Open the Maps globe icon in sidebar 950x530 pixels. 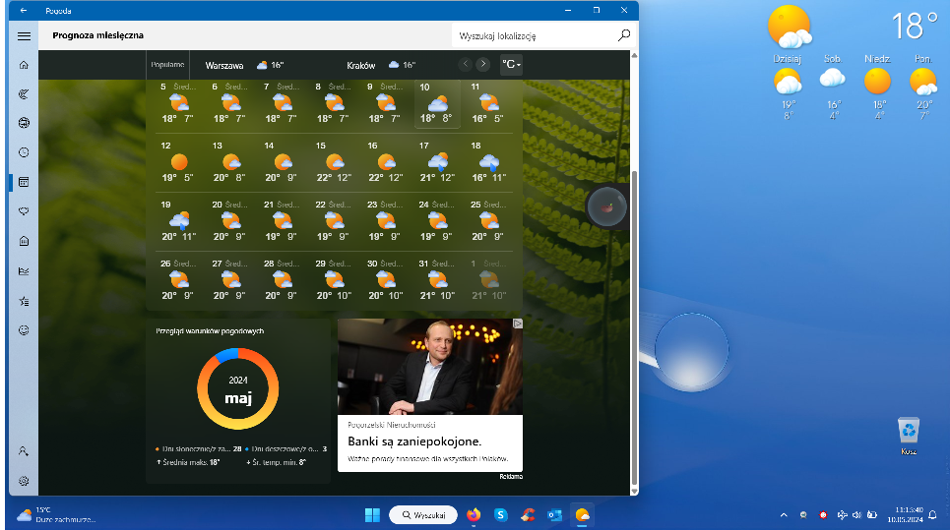tap(24, 123)
